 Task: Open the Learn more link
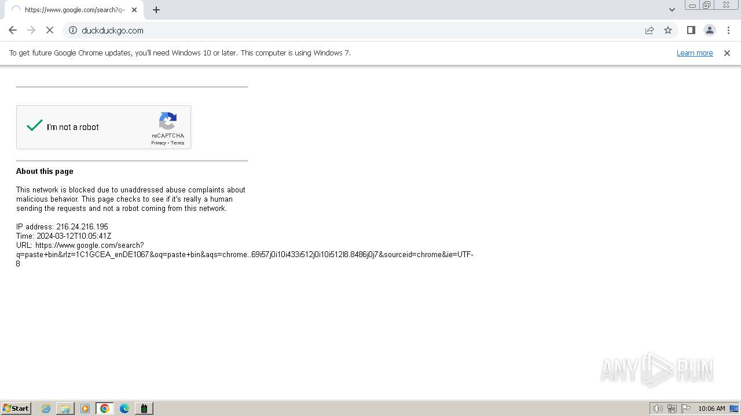pyautogui.click(x=695, y=53)
